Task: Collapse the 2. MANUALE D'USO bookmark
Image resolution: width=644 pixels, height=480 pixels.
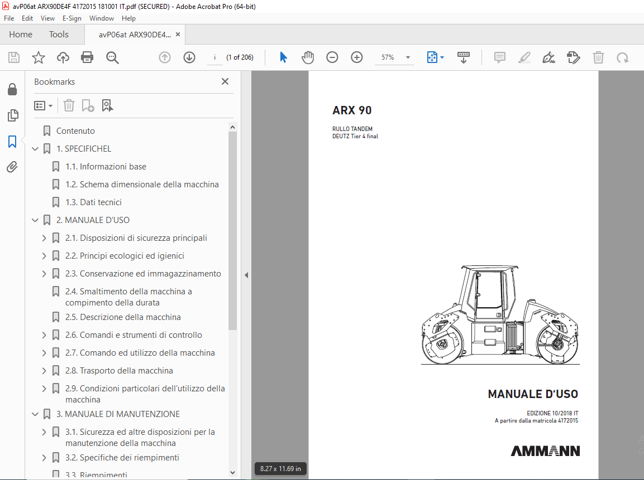Action: [x=35, y=220]
